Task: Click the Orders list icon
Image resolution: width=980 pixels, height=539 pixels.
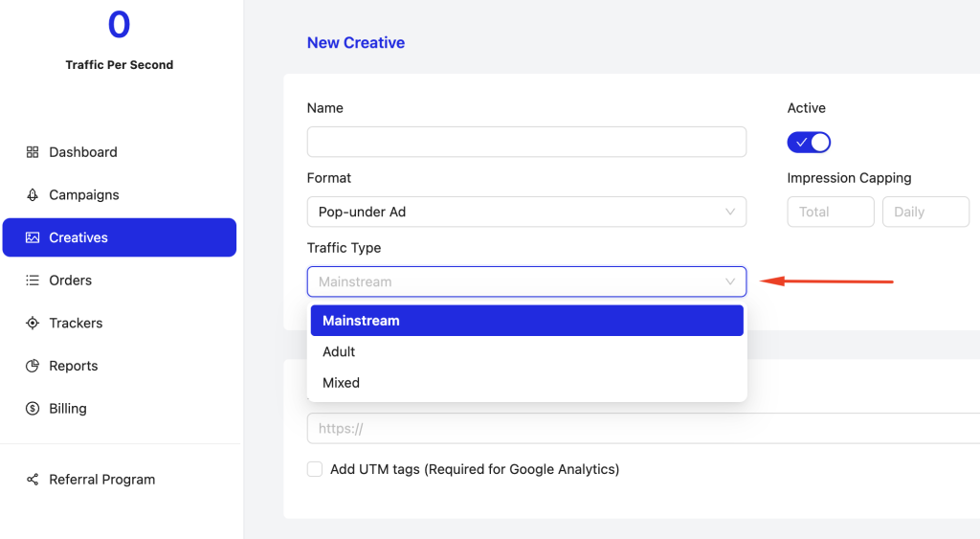Action: [x=33, y=281]
